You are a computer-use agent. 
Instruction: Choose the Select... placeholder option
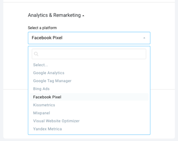pyautogui.click(x=41, y=65)
